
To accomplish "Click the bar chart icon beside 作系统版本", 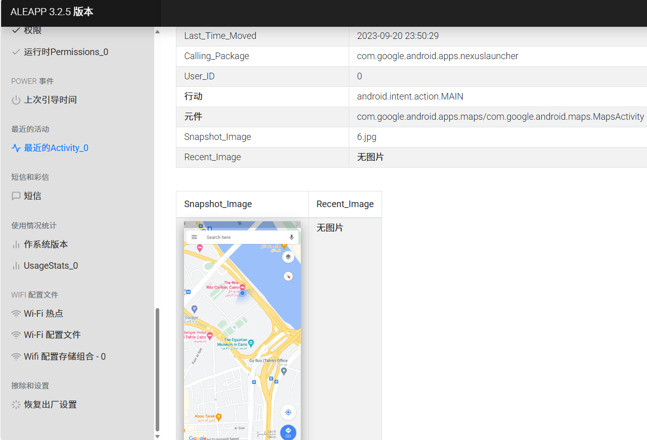I will 16,245.
